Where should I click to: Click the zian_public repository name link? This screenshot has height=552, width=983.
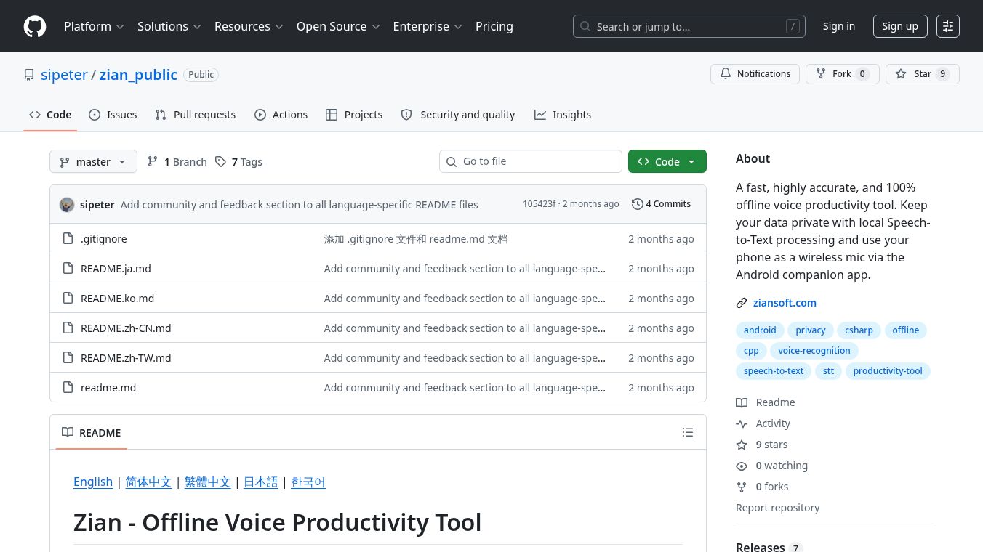click(138, 75)
